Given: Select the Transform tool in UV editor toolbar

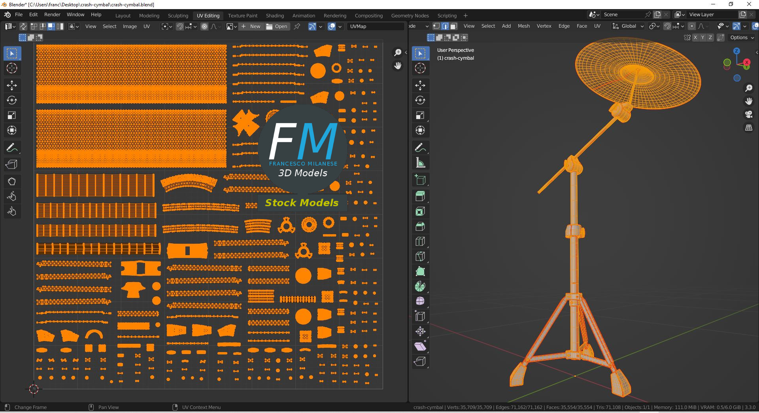Looking at the screenshot, I should click(x=12, y=130).
